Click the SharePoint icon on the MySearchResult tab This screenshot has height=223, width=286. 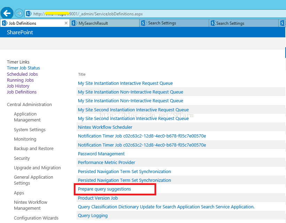(x=74, y=23)
